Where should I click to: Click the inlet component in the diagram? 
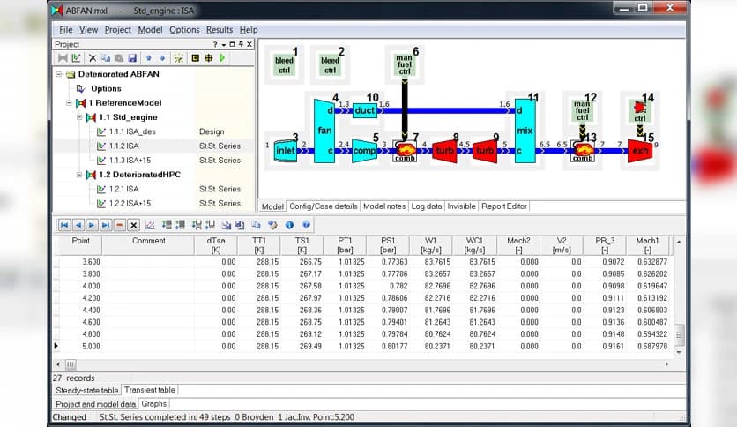click(x=285, y=151)
